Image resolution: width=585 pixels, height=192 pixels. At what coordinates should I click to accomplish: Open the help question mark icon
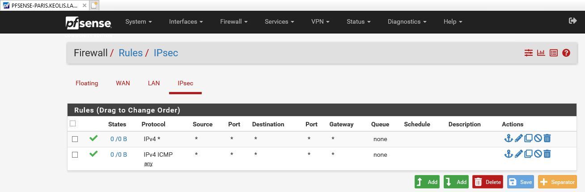coord(566,53)
